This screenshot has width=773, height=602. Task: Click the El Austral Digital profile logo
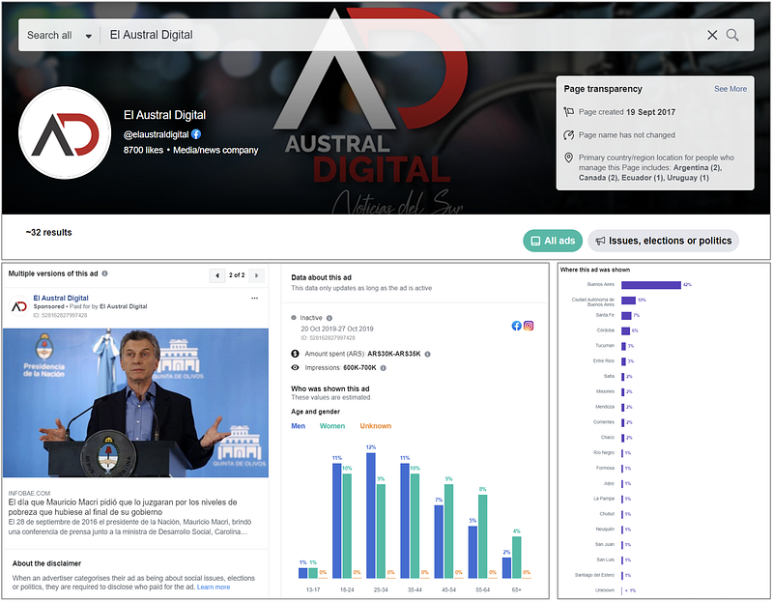tap(65, 133)
